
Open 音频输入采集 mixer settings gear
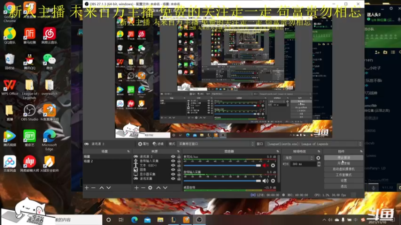pos(273,181)
